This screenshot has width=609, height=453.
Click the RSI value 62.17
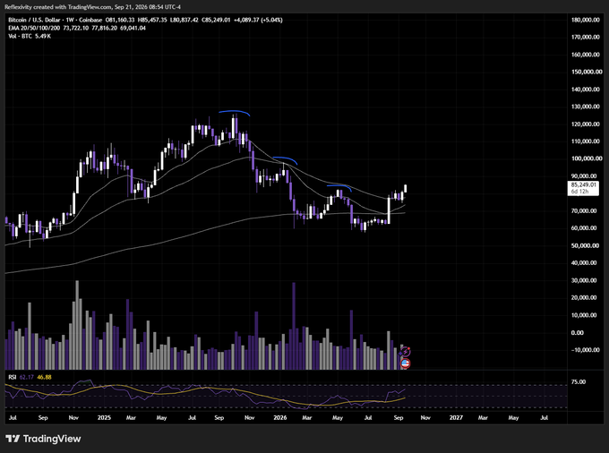(x=26, y=377)
